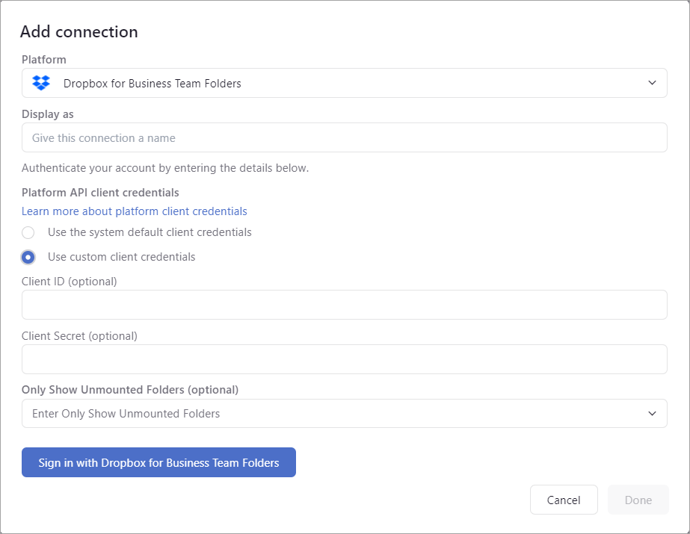This screenshot has width=690, height=534.
Task: Click into the Client Secret input box
Action: [344, 359]
